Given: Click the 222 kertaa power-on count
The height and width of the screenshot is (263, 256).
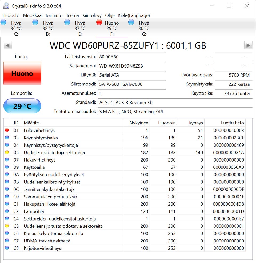Looking at the screenshot, I should 234,84.
